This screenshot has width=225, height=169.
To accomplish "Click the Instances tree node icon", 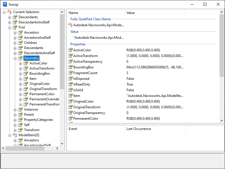I will [20, 109].
